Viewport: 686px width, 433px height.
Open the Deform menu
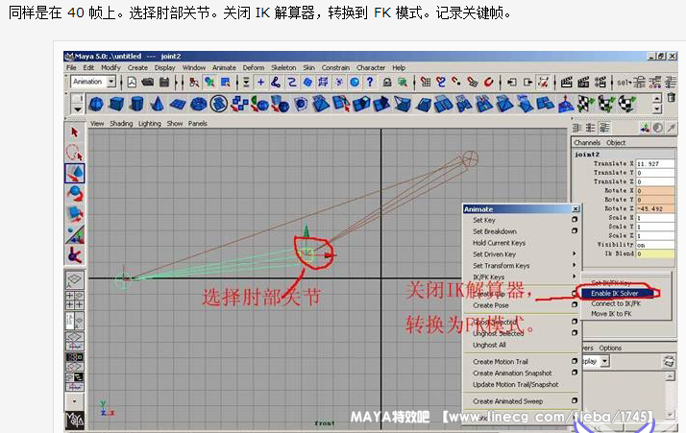tap(254, 68)
